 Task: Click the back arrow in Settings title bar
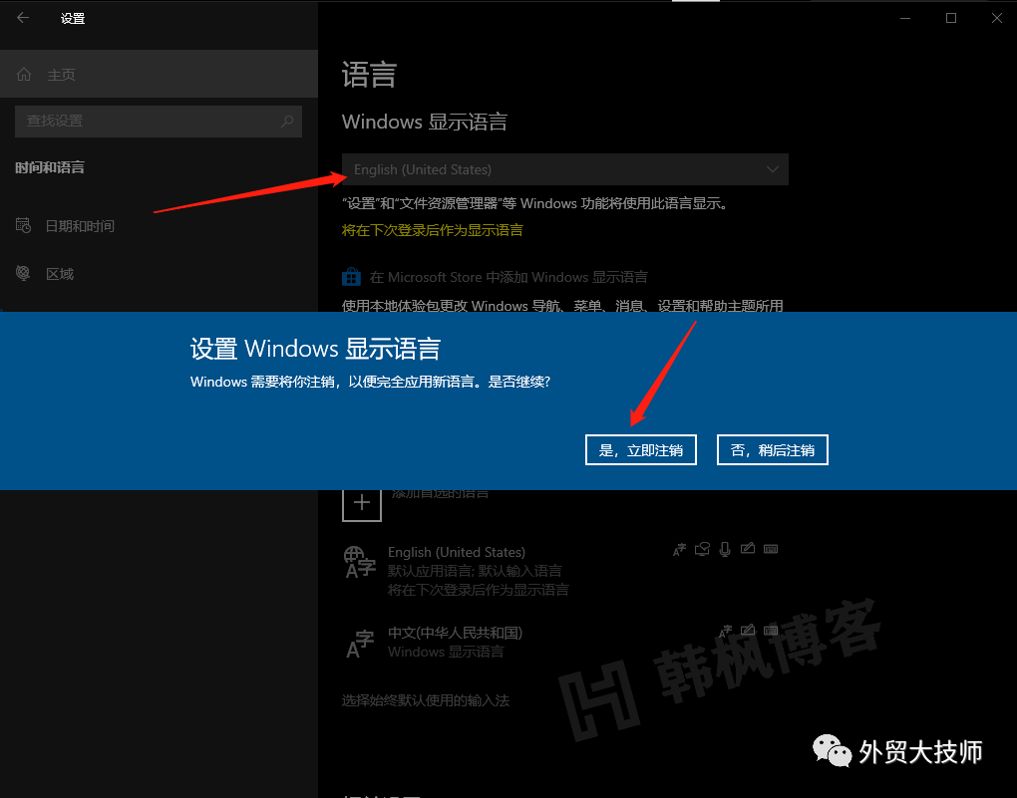[23, 18]
